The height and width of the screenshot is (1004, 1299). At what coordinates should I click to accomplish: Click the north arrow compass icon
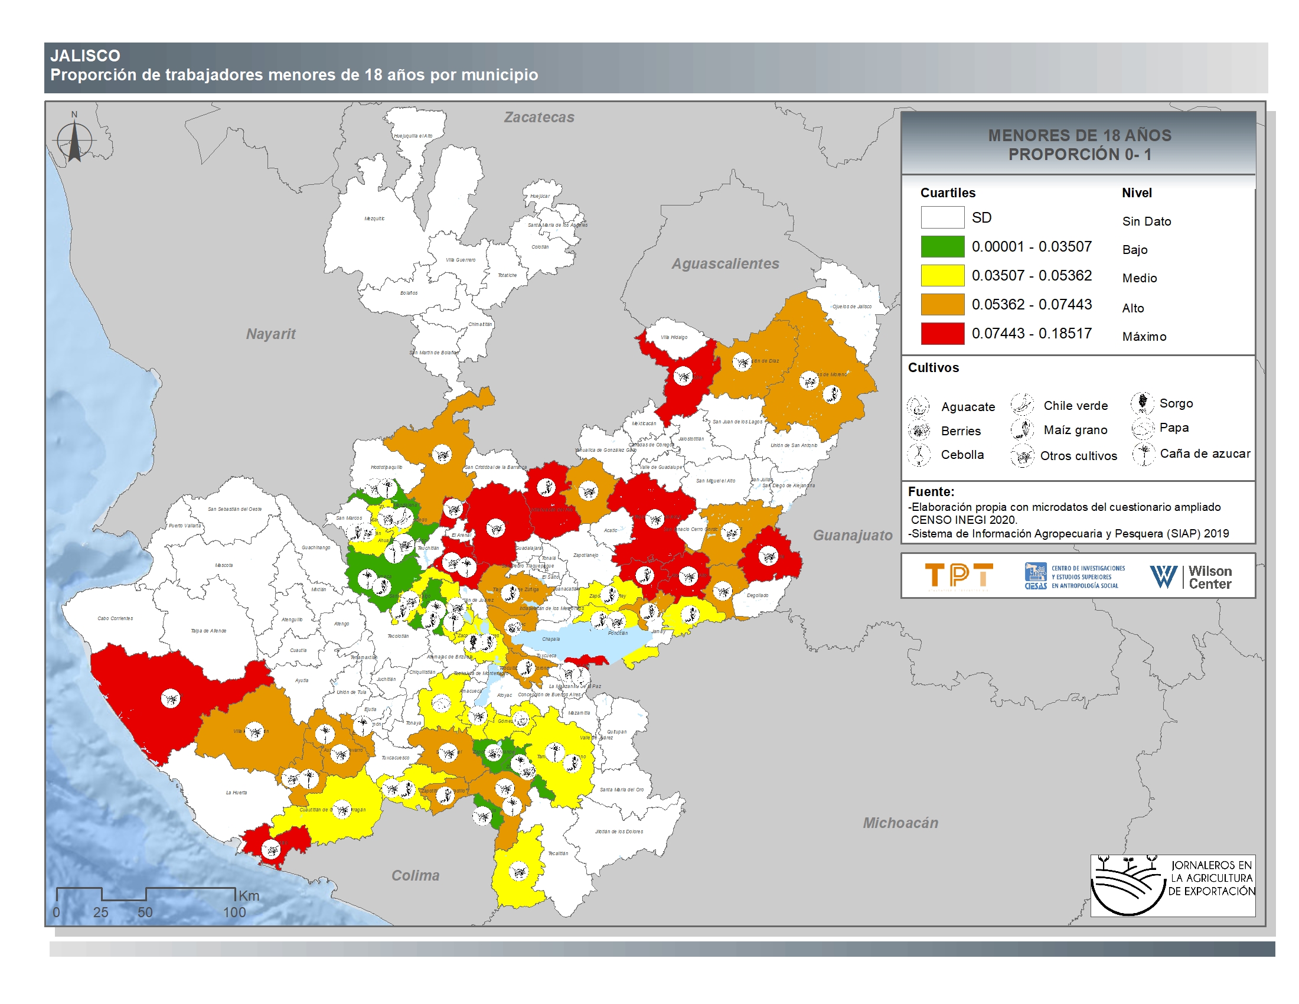point(74,141)
